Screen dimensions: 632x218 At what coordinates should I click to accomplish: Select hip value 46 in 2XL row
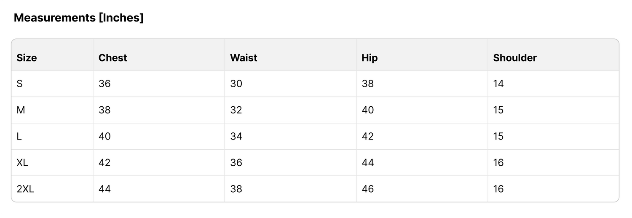(x=368, y=189)
